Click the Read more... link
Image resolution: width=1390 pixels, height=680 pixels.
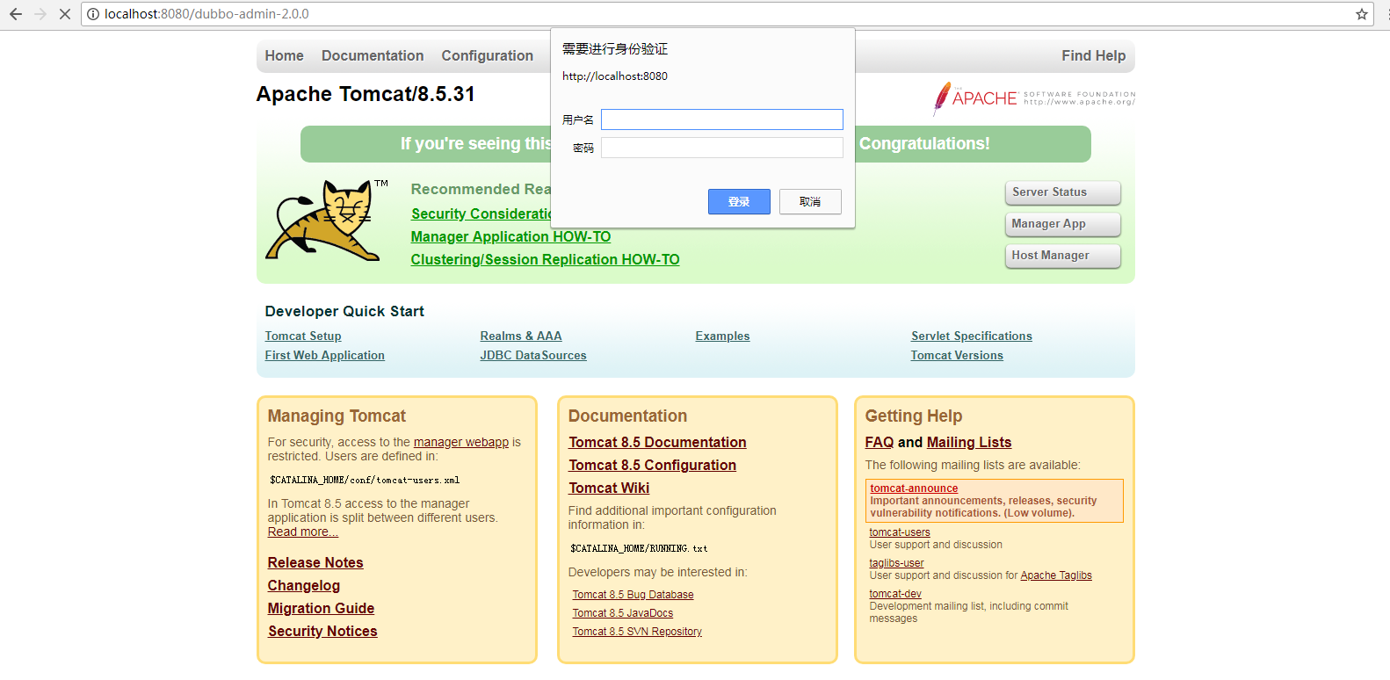pos(303,532)
